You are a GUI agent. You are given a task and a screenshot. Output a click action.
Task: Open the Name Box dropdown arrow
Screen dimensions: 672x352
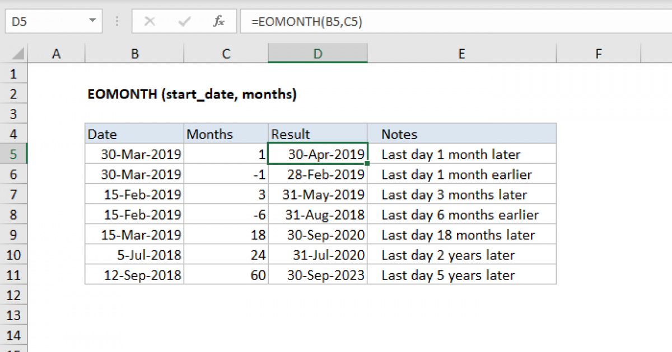(x=94, y=21)
